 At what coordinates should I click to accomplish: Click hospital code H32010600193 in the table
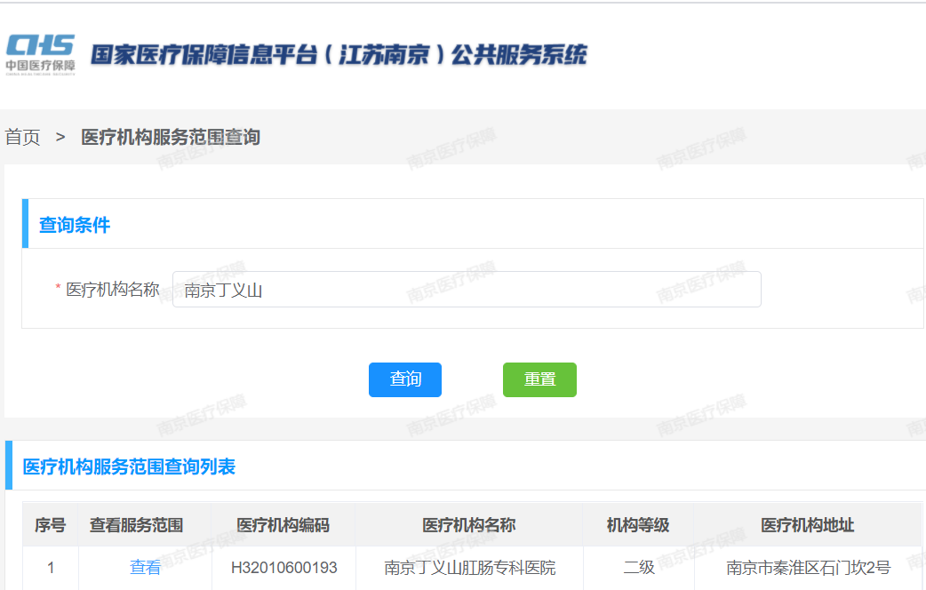[x=283, y=568]
